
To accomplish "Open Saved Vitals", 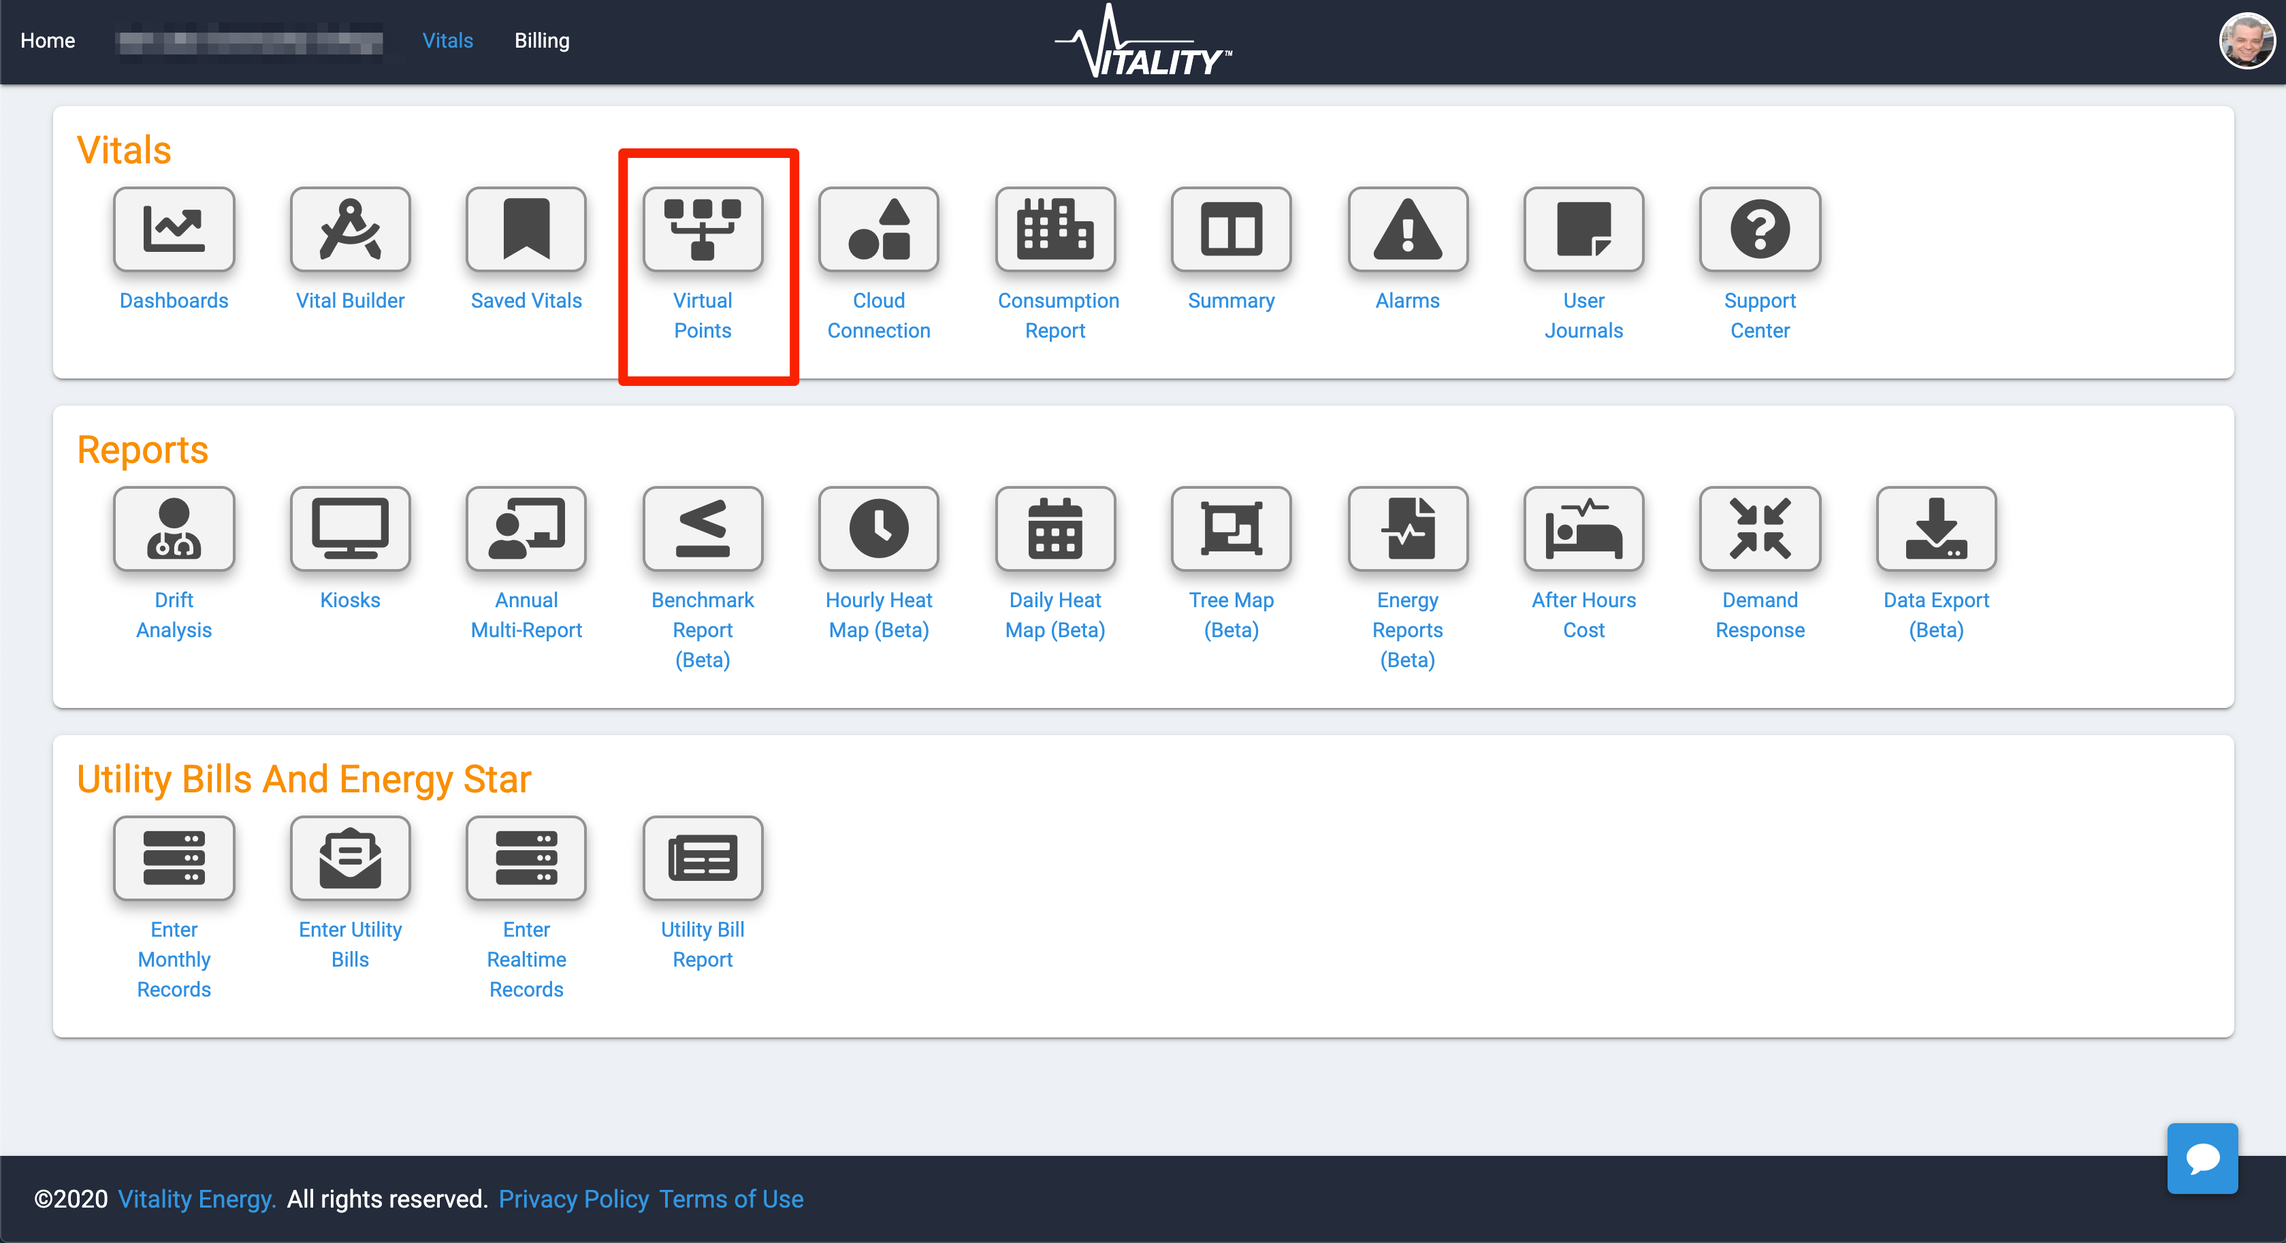I will (x=526, y=230).
